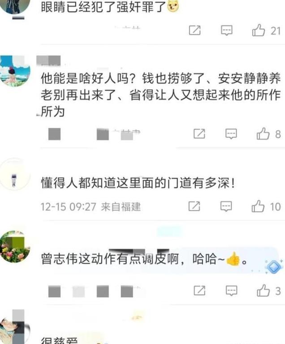
Task: Like the comment with 21 likes
Action: (x=259, y=30)
